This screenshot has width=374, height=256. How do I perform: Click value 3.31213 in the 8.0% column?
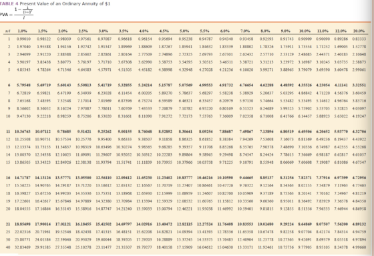pos(266,62)
